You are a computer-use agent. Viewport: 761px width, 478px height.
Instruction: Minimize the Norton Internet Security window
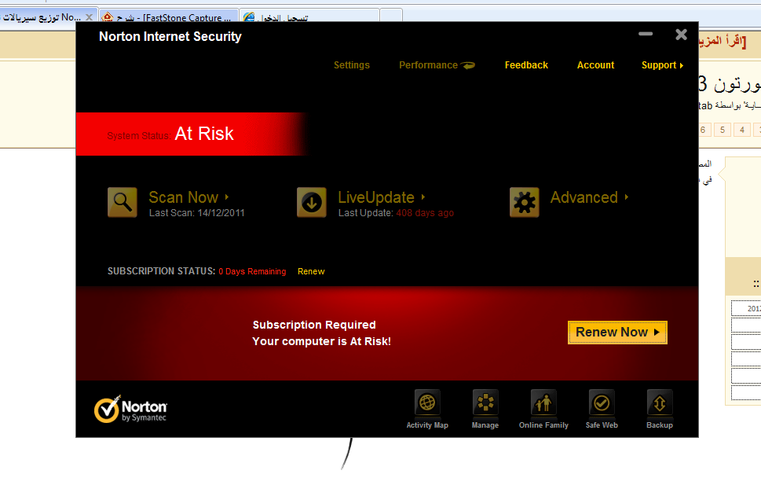pos(646,34)
